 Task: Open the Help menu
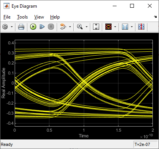[55, 17]
